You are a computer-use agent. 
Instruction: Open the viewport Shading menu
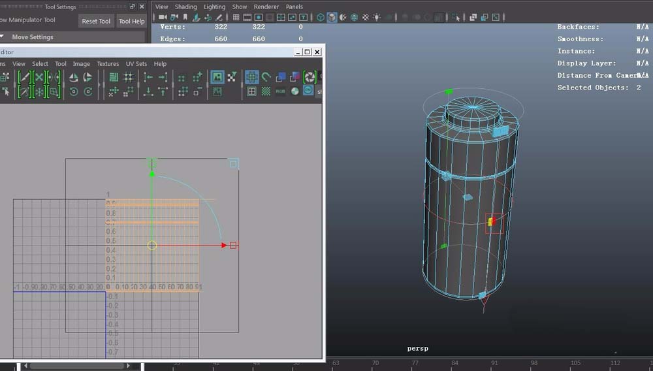[x=185, y=7]
